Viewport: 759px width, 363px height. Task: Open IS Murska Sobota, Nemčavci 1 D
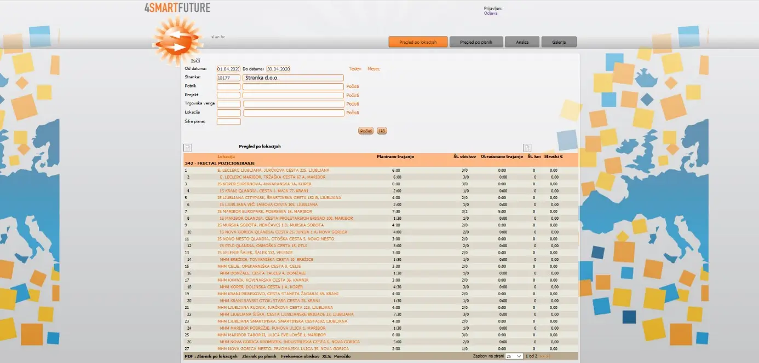(x=271, y=225)
